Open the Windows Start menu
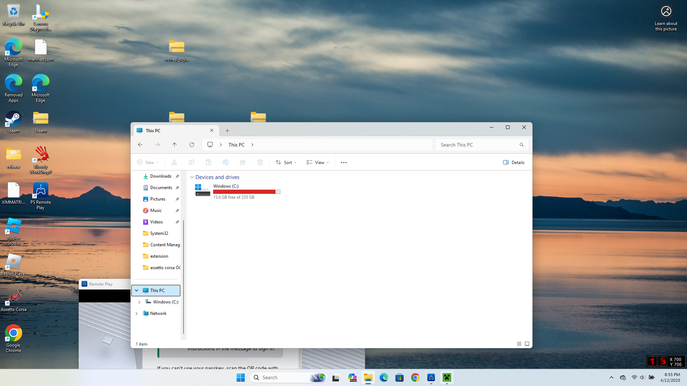This screenshot has height=386, width=687. [240, 377]
